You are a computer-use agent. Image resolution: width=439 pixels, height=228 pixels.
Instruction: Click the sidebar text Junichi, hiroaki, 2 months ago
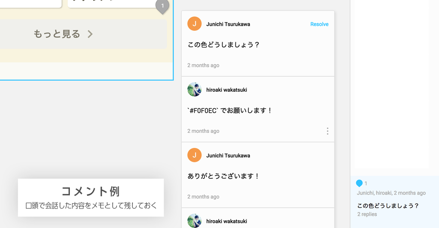coord(391,193)
